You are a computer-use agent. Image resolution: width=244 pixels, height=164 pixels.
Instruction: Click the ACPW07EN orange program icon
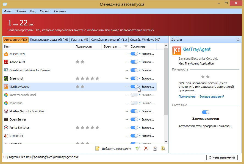[6, 54]
